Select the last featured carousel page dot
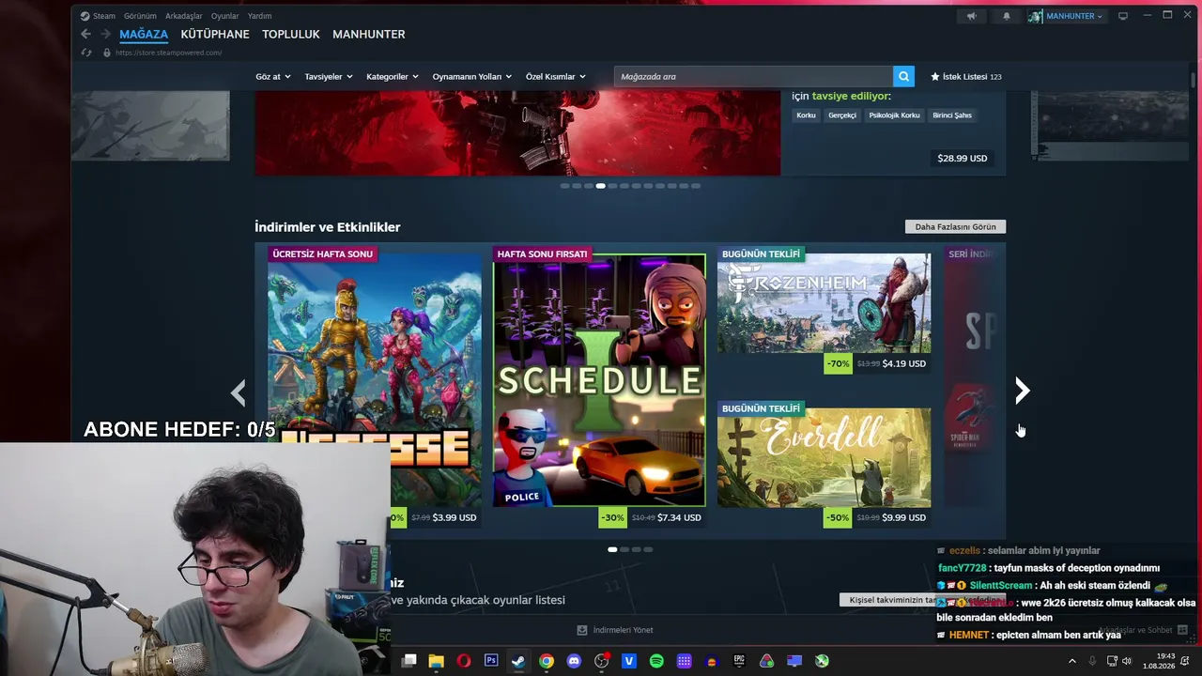The height and width of the screenshot is (676, 1202). click(x=696, y=186)
